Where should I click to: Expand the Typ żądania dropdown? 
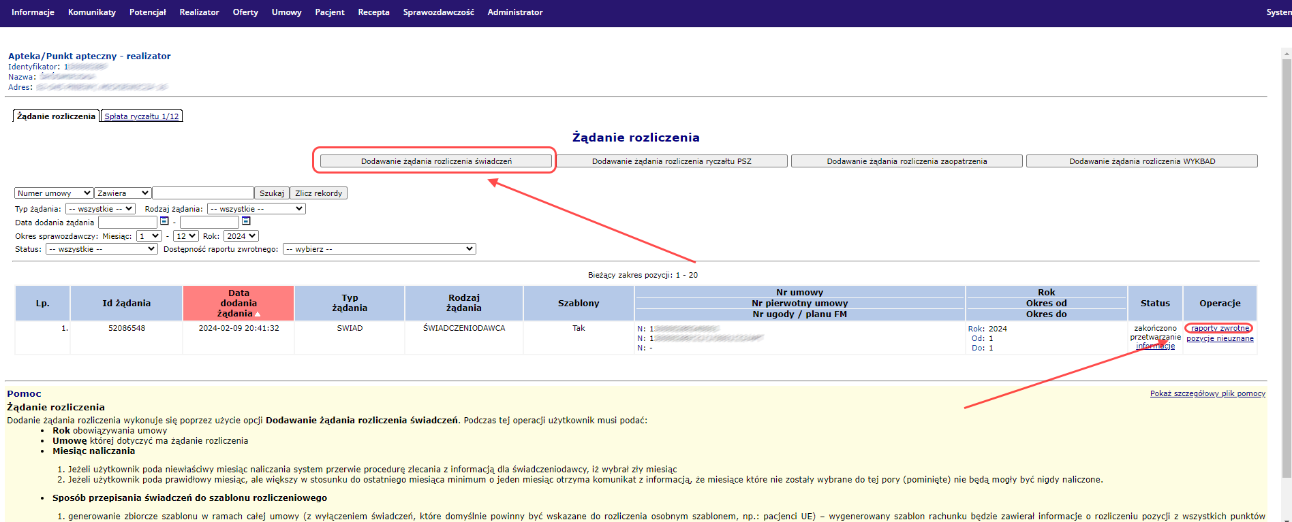click(x=100, y=209)
